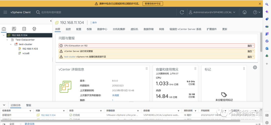The width and height of the screenshot is (271, 125).
Task: Open the 网络 tab
Action: pos(162,29)
